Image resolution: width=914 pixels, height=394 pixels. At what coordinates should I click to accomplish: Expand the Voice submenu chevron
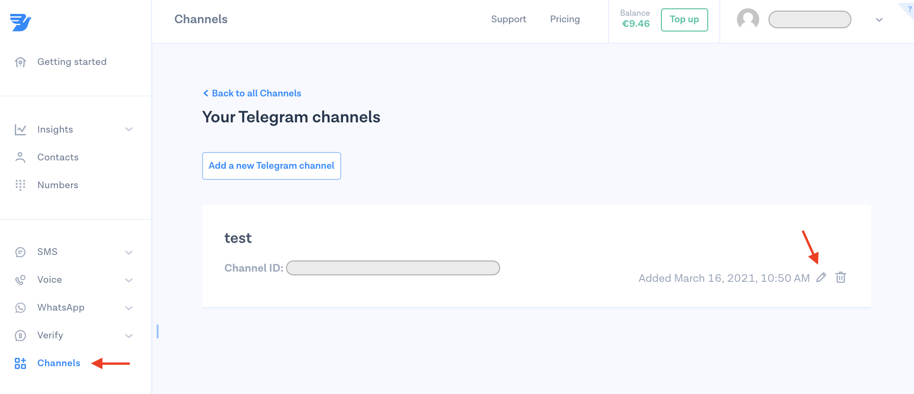click(x=129, y=280)
